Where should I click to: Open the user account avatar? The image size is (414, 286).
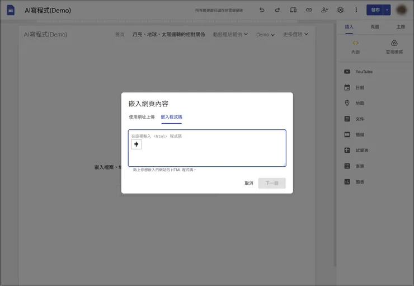[402, 10]
